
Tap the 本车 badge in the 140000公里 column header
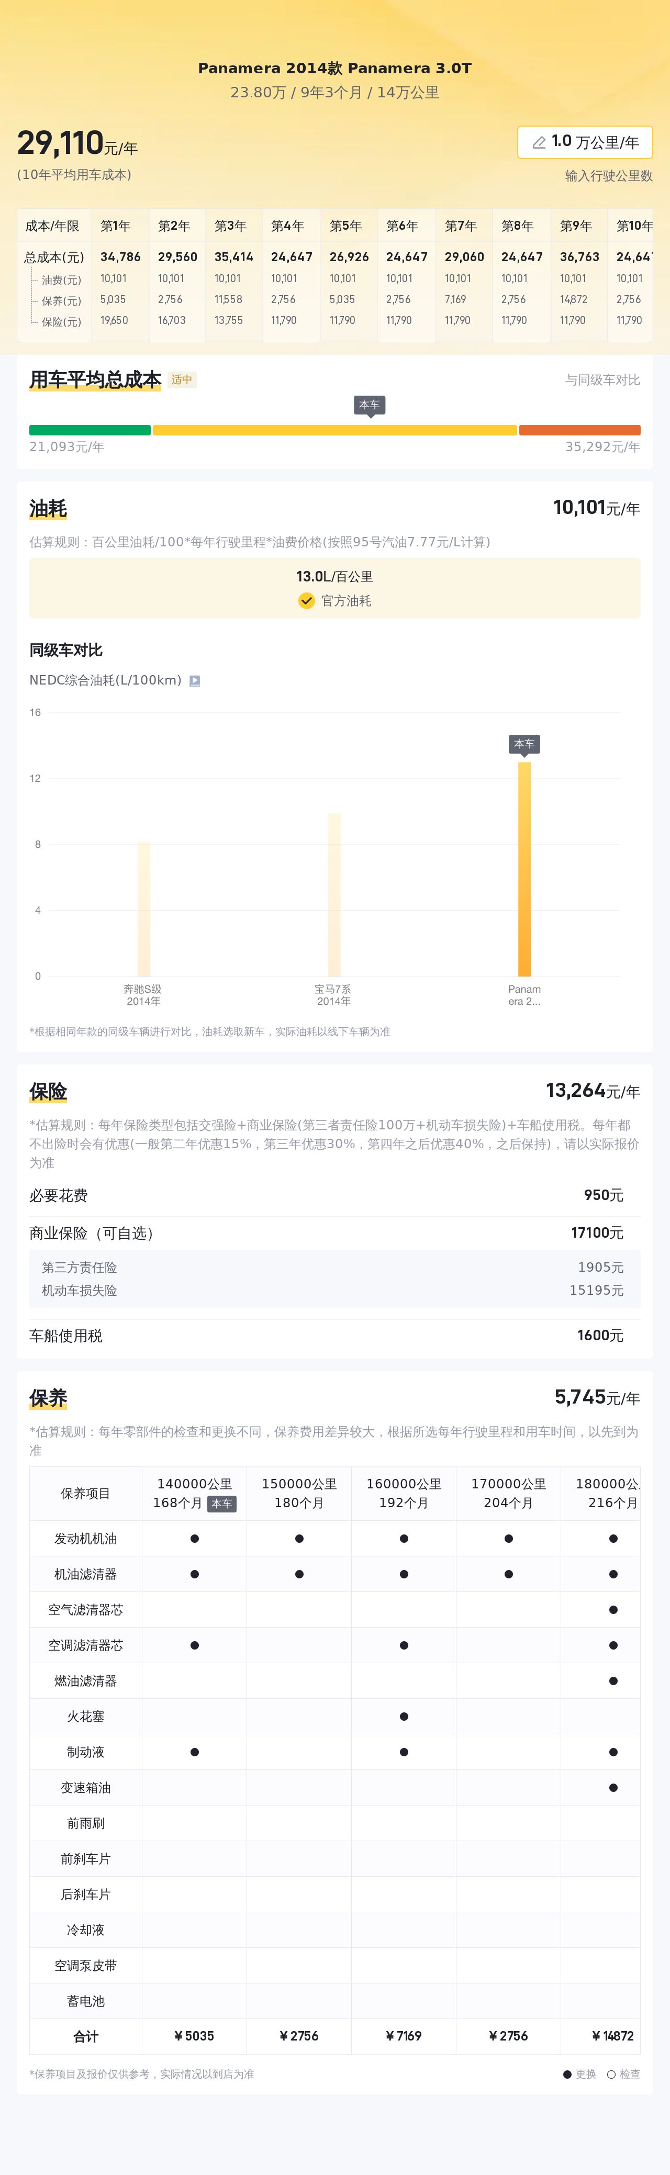[x=221, y=1504]
